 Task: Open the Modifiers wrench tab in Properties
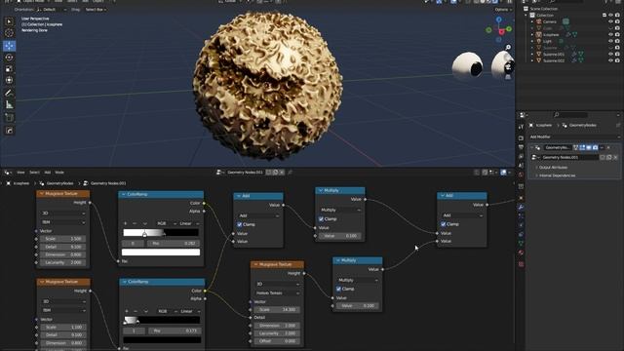pyautogui.click(x=521, y=207)
